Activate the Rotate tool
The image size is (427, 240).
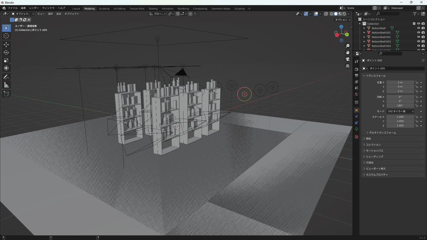[6, 52]
